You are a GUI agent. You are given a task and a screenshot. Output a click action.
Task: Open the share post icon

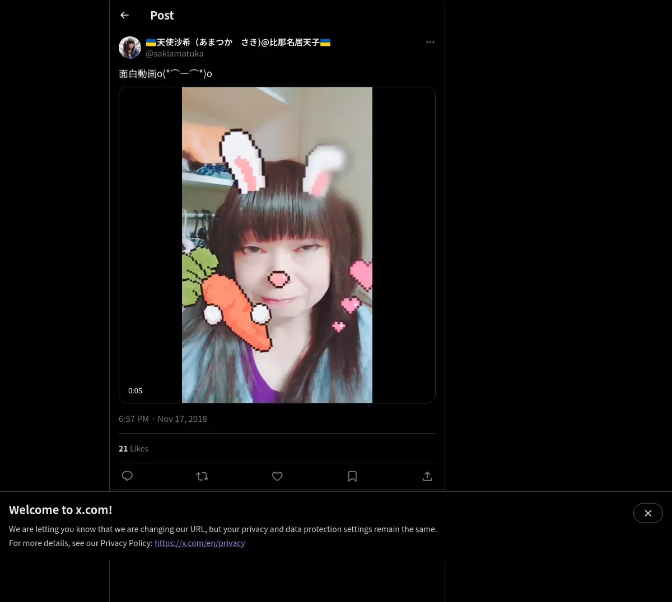[x=427, y=476]
